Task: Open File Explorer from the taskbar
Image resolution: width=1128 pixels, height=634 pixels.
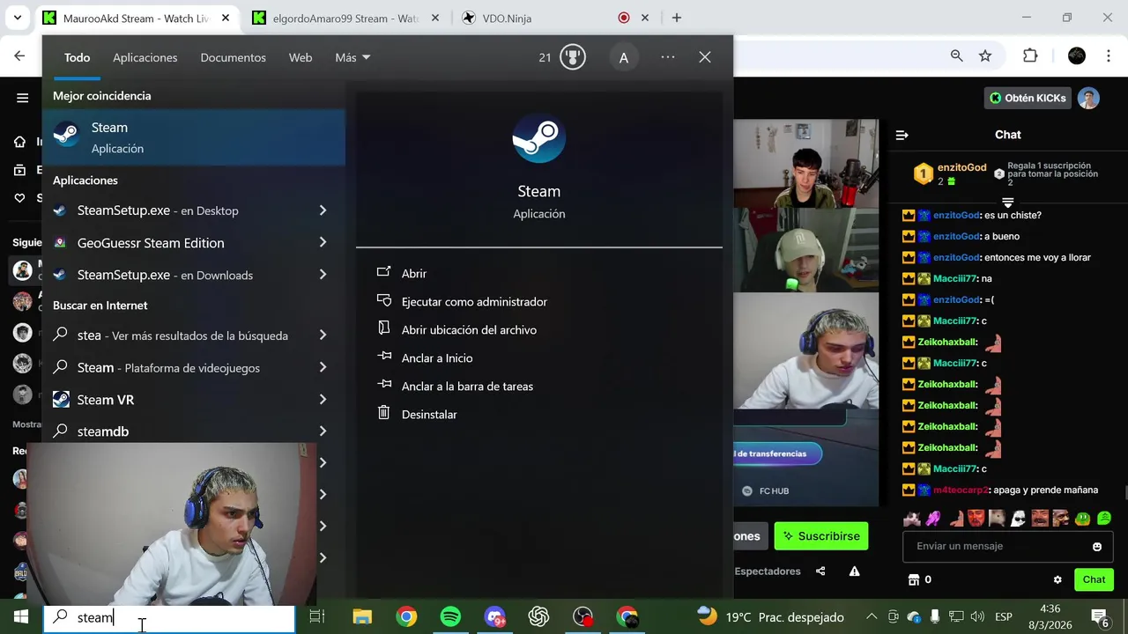Action: (362, 616)
